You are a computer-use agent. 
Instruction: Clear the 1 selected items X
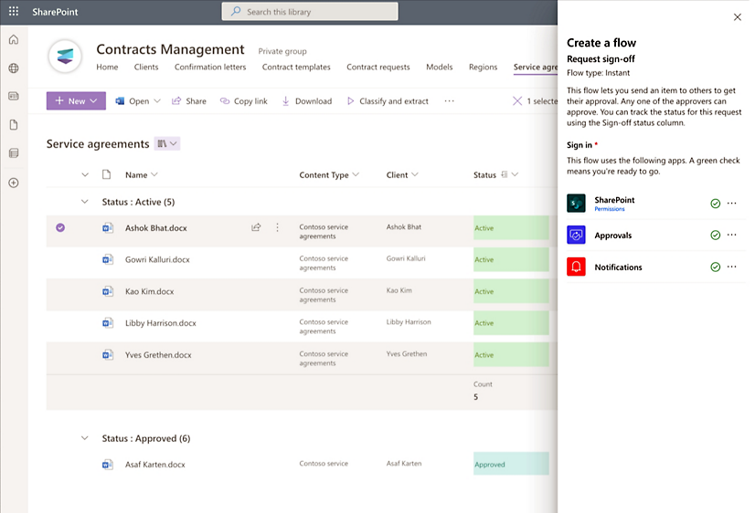coord(517,101)
